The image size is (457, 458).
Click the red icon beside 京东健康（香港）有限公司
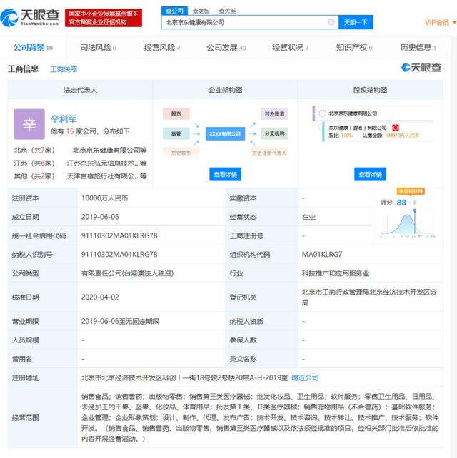pyautogui.click(x=396, y=128)
